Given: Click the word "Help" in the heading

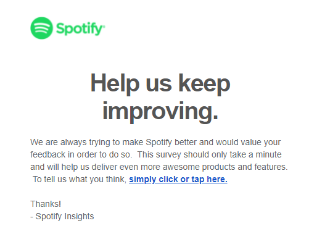Looking at the screenshot, I should (x=115, y=84).
